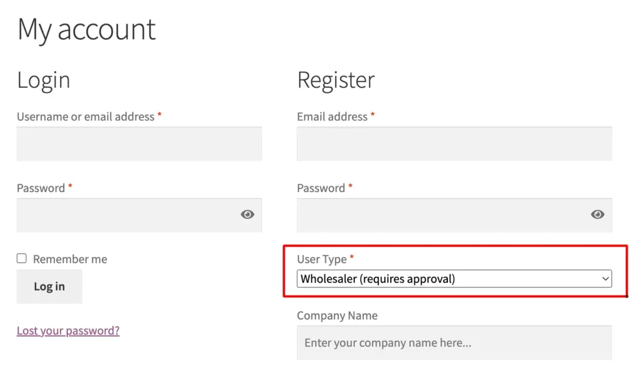The image size is (639, 369).
Task: Focus the Username or email address field
Action: [139, 144]
